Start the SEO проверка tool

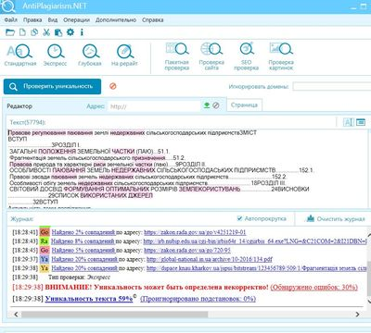pyautogui.click(x=246, y=56)
